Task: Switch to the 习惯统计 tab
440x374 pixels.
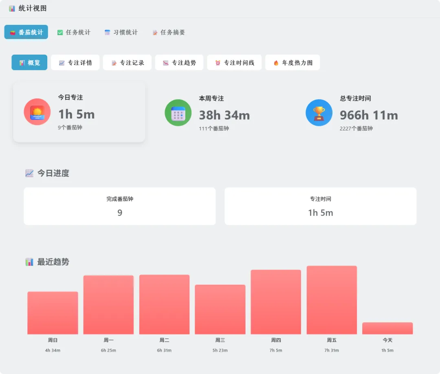Action: tap(121, 32)
